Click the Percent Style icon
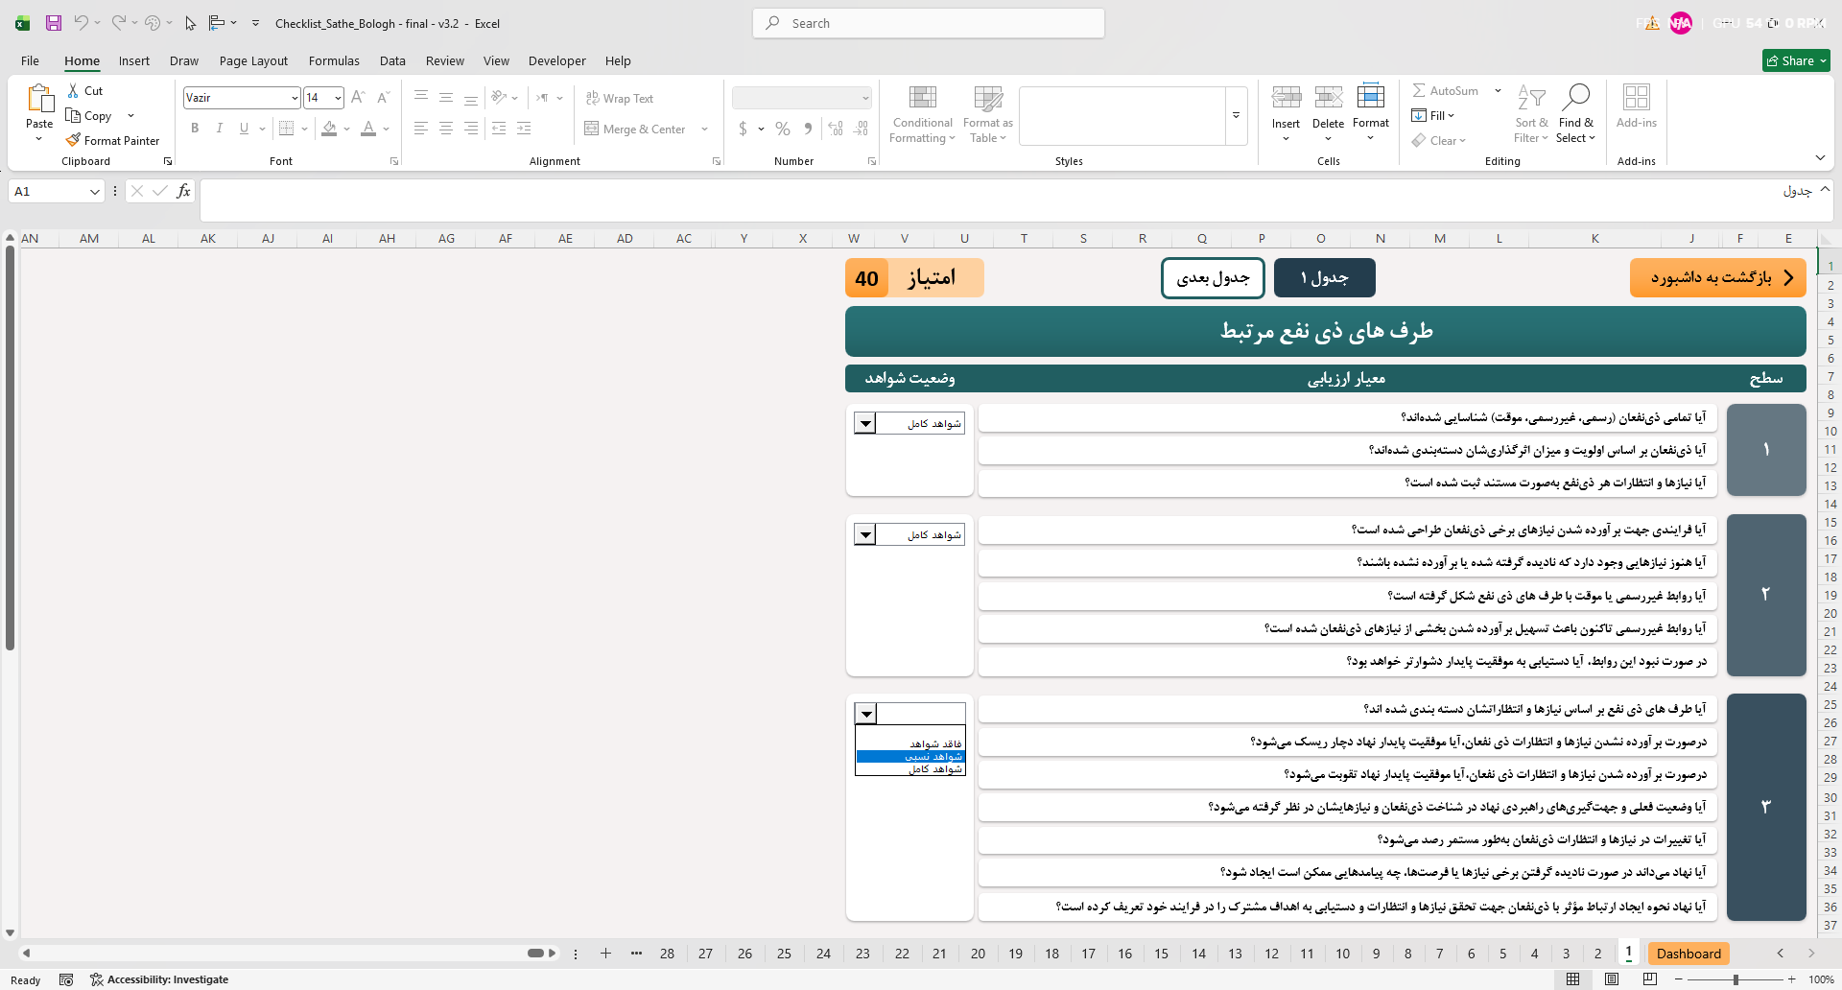 point(783,129)
